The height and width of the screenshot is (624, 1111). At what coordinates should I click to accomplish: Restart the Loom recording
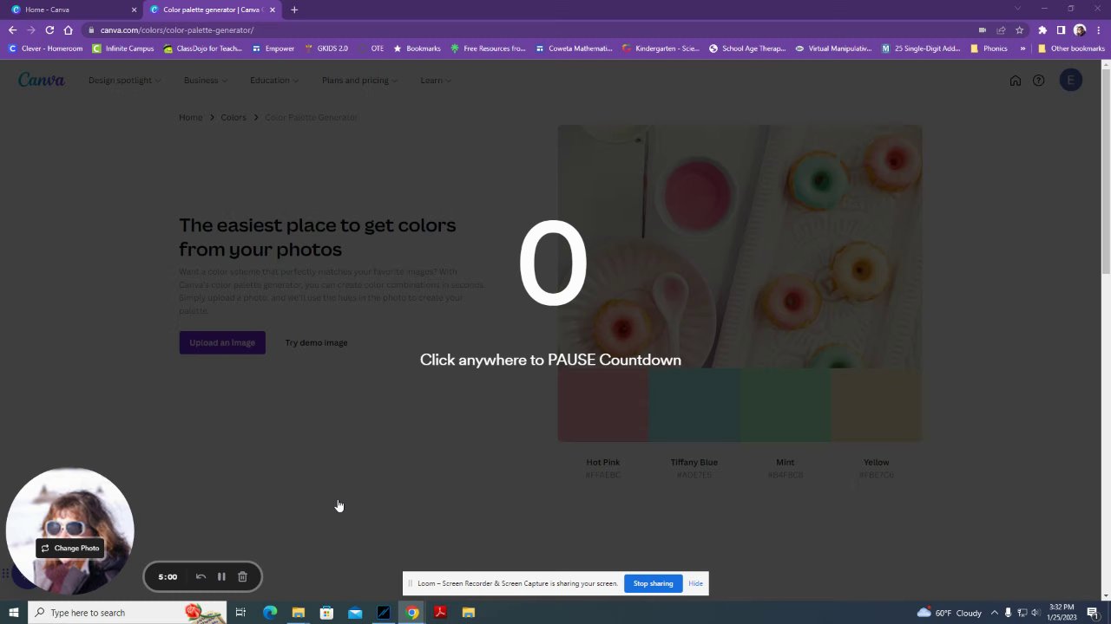[201, 576]
